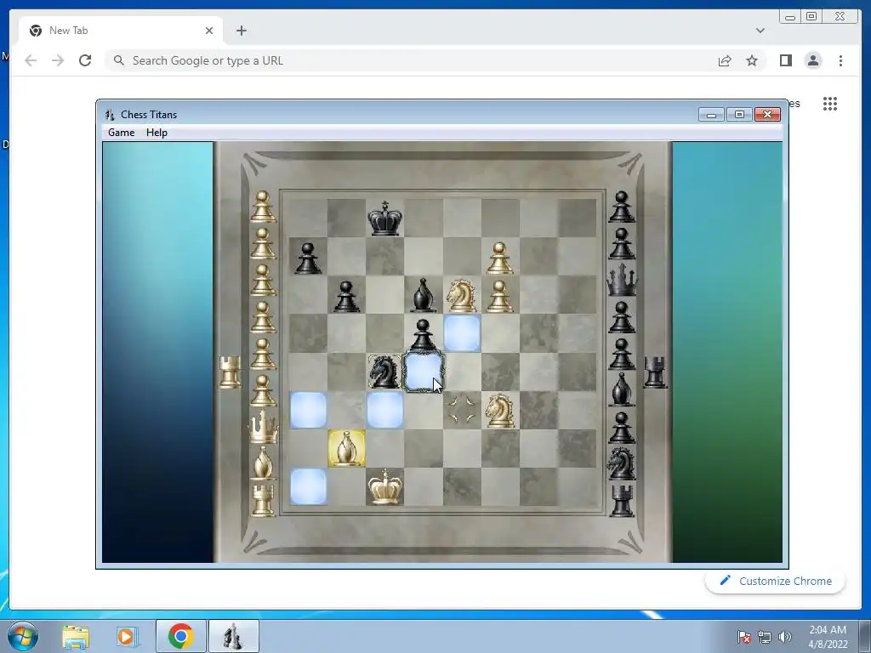
Task: Click the captured white queen on left side
Action: (263, 427)
